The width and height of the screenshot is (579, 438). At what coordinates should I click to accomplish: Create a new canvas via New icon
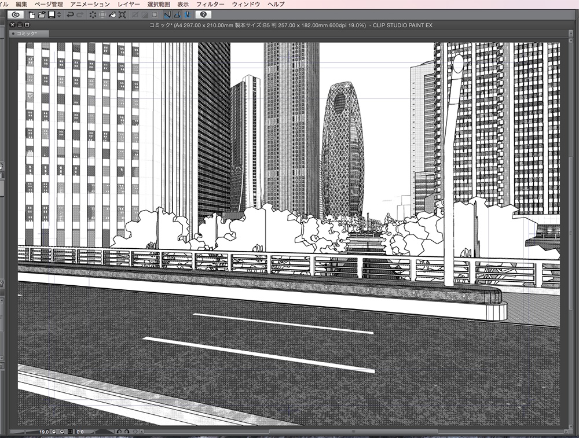coord(31,14)
